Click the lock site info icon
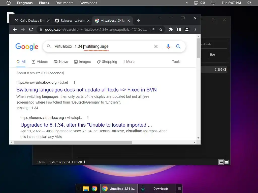 pos(41,29)
